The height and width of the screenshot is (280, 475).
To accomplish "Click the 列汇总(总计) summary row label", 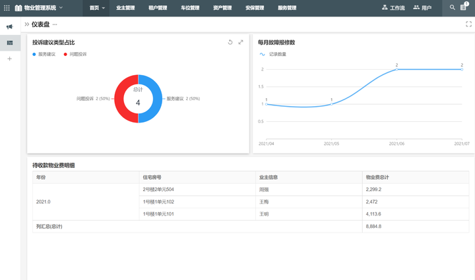I will (49, 226).
